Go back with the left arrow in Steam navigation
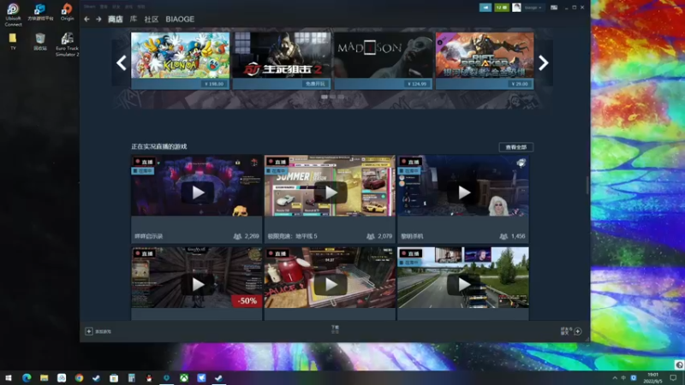Image resolution: width=685 pixels, height=385 pixels. coord(86,19)
